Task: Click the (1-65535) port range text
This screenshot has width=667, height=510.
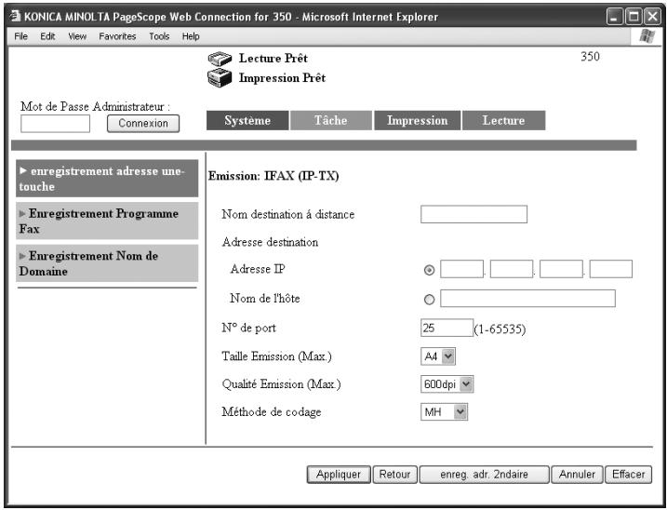Action: 500,329
